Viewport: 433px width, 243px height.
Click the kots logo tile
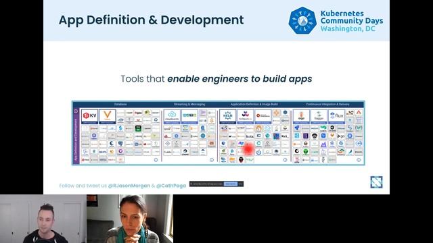pos(250,136)
